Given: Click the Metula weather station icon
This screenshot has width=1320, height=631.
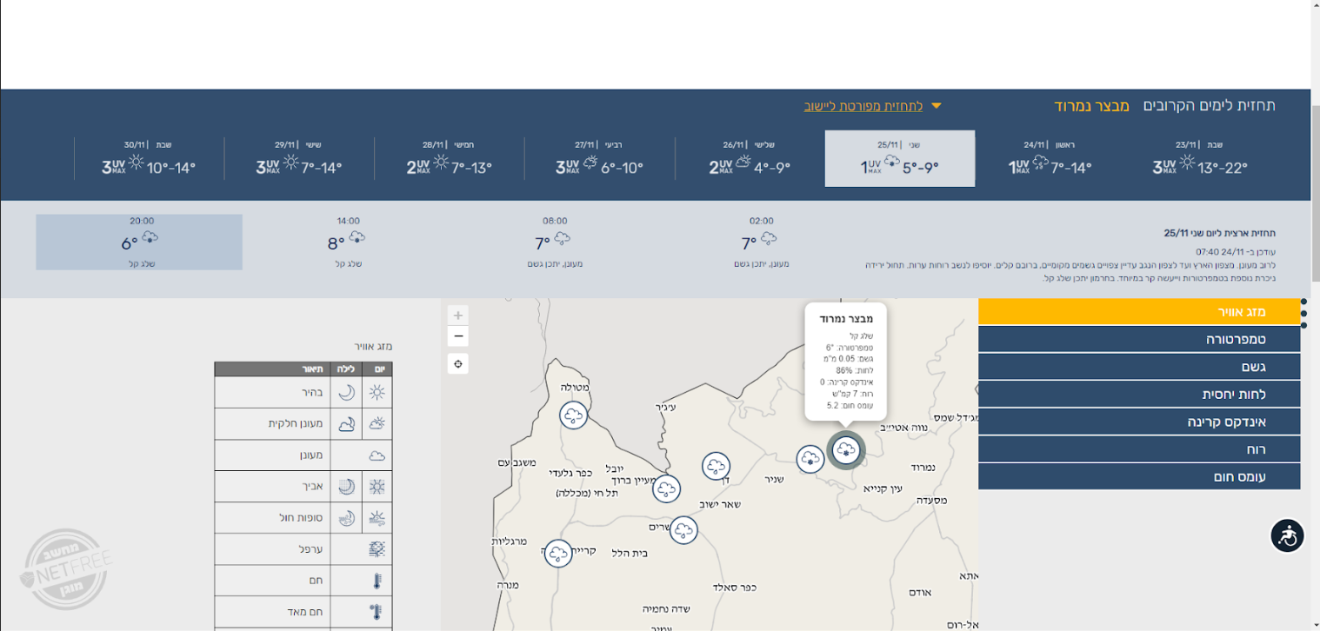Looking at the screenshot, I should coord(573,415).
